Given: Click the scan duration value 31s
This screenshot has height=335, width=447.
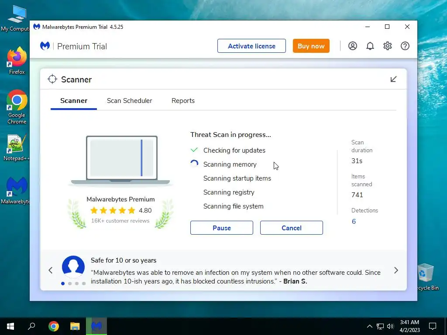Looking at the screenshot, I should 357,161.
